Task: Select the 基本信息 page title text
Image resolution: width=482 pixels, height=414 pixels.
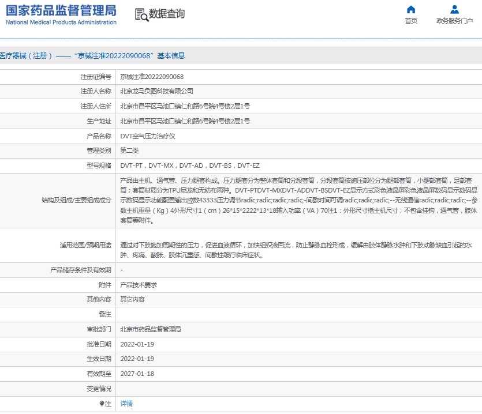Action: click(171, 55)
